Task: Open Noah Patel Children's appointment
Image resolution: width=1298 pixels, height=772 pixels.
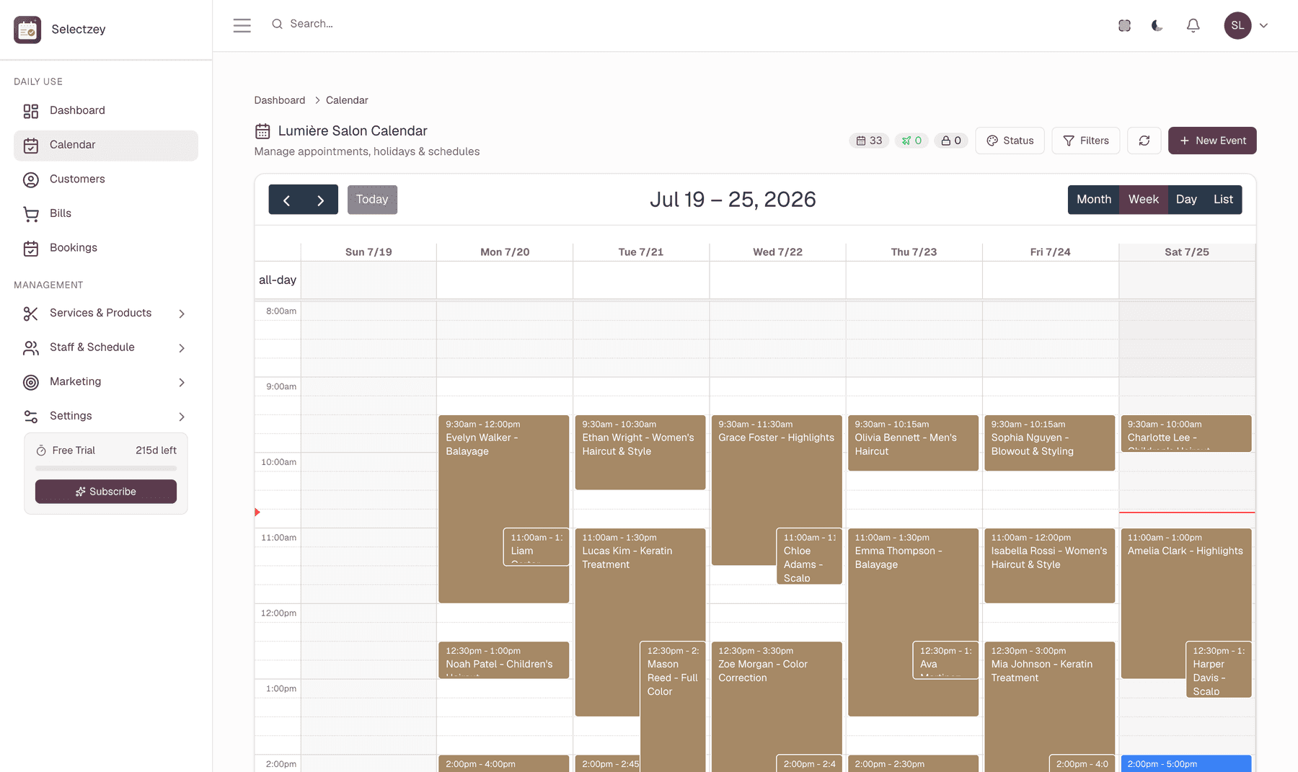Action: (x=504, y=660)
